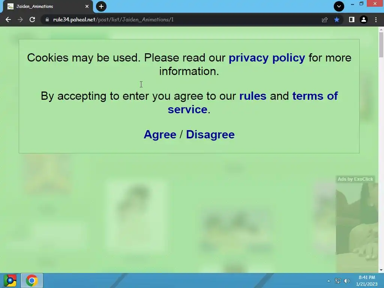Open a new tab with the plus button
384x288 pixels.
[x=101, y=6]
